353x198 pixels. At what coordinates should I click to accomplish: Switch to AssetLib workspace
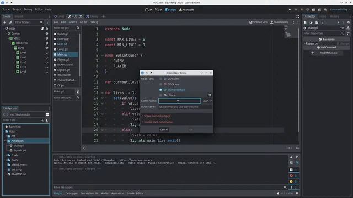click(186, 10)
